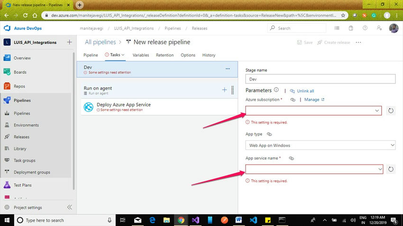
Task: Open Releases in the sidebar
Action: point(22,137)
